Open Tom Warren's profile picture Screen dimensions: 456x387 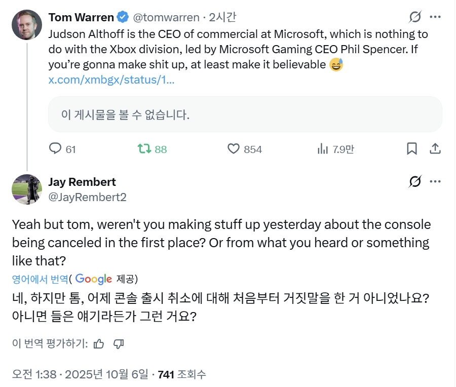27,25
